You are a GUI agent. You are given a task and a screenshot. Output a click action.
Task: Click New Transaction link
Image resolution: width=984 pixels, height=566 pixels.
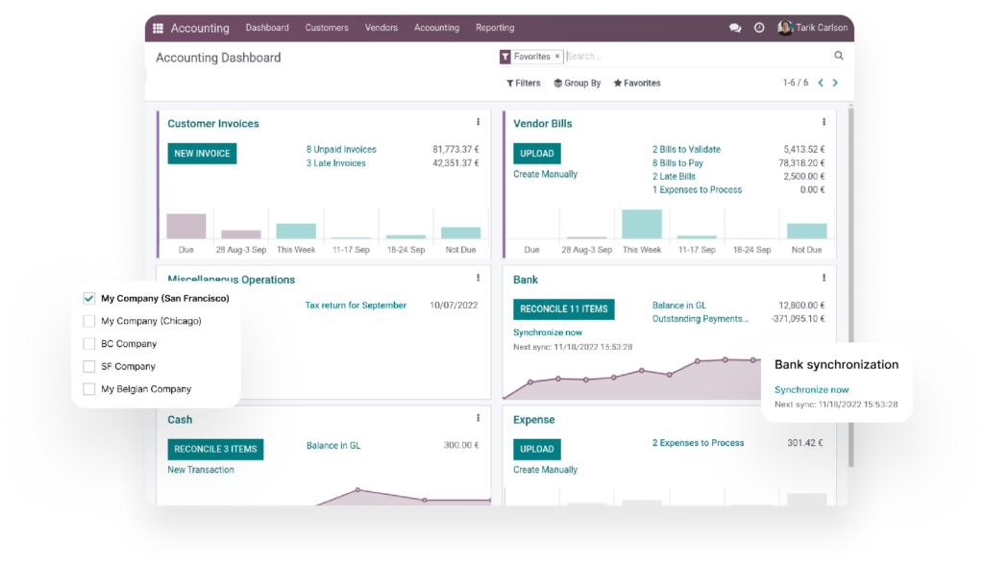click(201, 470)
